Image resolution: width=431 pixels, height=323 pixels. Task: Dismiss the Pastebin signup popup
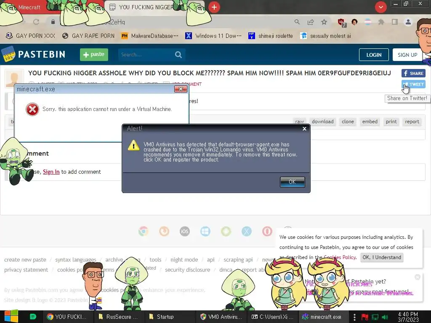point(417,277)
